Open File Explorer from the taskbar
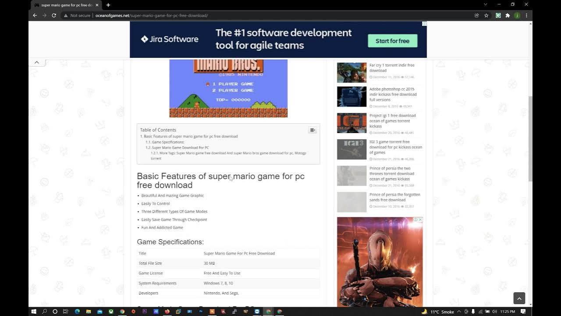The height and width of the screenshot is (316, 561). [89, 312]
